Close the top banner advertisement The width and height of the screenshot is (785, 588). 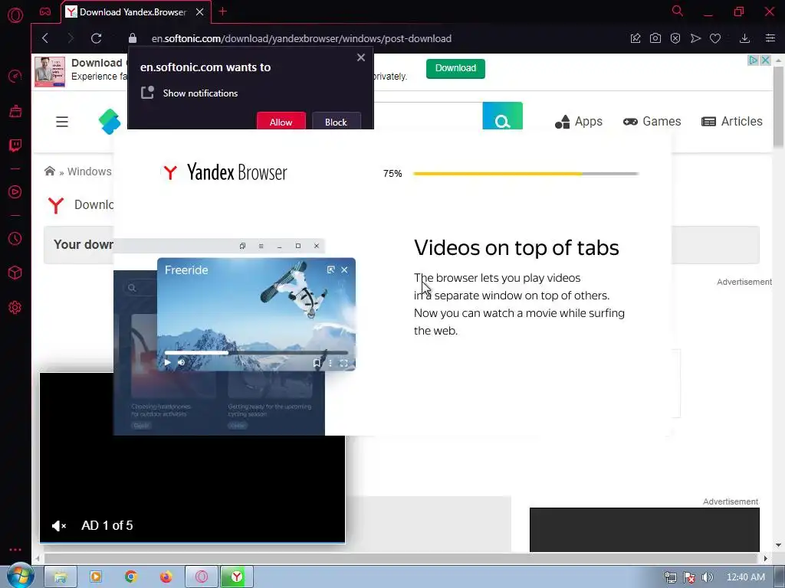pos(766,60)
